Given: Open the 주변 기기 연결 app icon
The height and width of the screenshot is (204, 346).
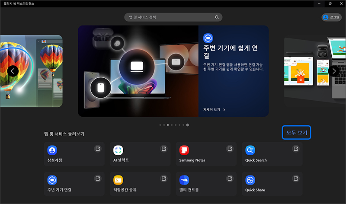Looking at the screenshot, I should click(x=52, y=180).
